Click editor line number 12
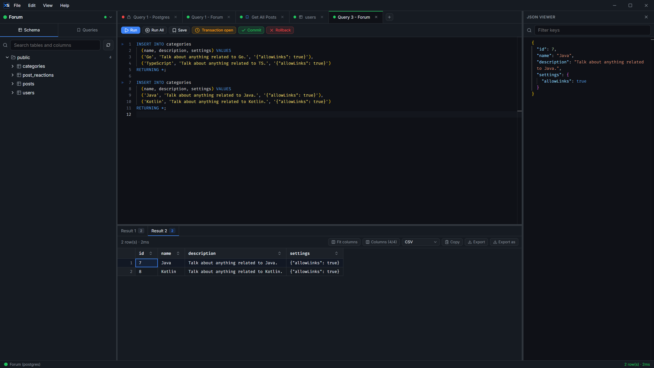The image size is (654, 368). pyautogui.click(x=129, y=114)
